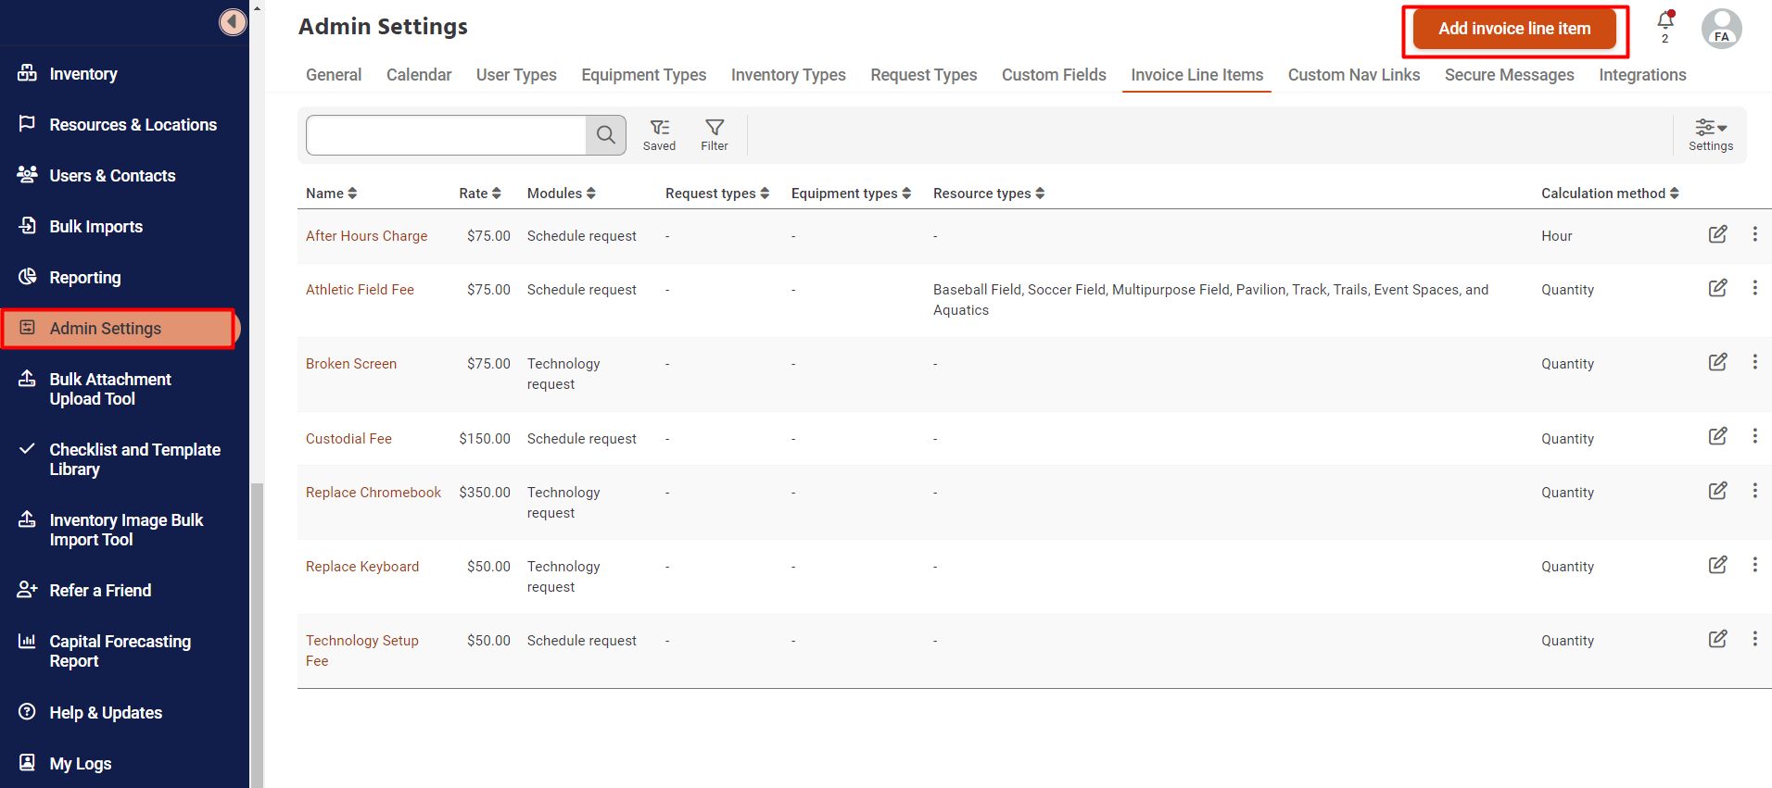Click the sidebar vertical scrollbar
Screen dimensions: 1772x788
pos(257,630)
